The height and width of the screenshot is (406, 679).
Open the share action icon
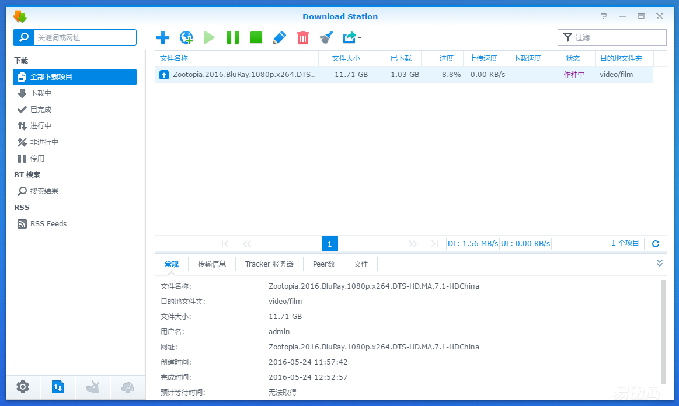[x=349, y=38]
